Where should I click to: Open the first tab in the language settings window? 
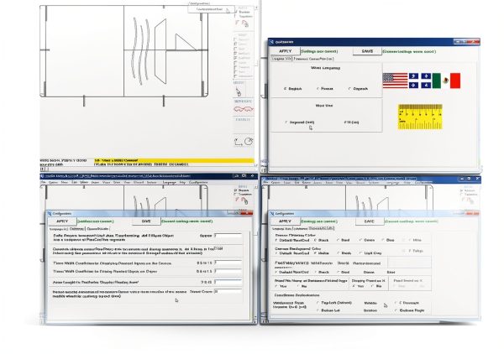(x=281, y=59)
